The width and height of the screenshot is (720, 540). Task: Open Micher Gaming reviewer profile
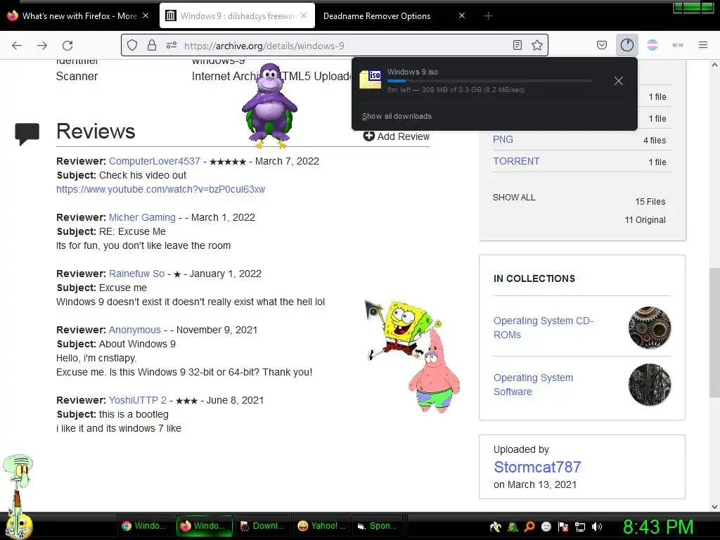click(x=142, y=217)
